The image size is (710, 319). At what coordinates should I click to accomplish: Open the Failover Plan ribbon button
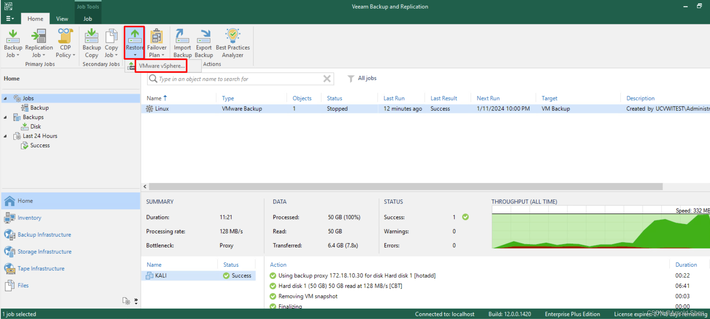coord(157,43)
